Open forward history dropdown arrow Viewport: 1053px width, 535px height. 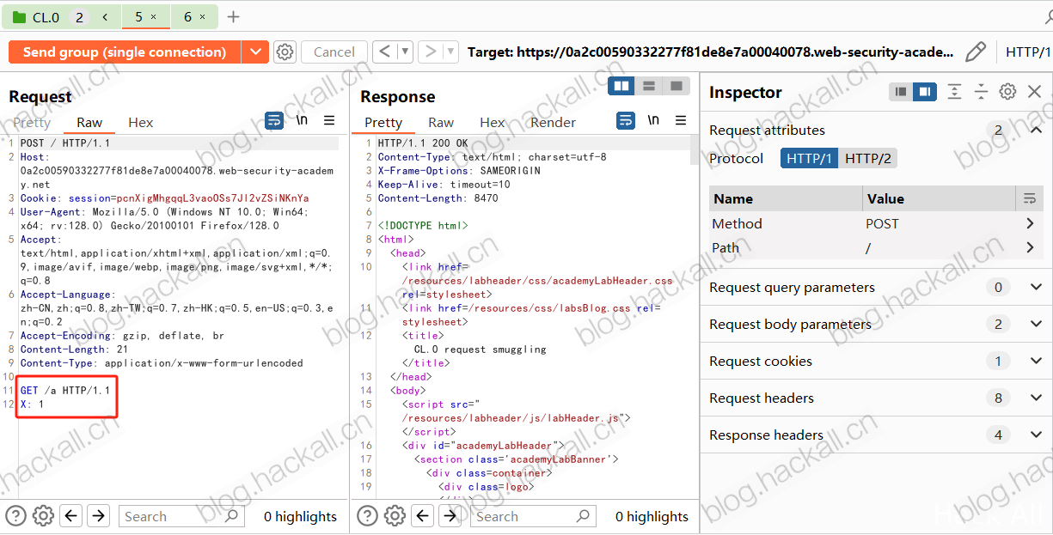pos(450,52)
